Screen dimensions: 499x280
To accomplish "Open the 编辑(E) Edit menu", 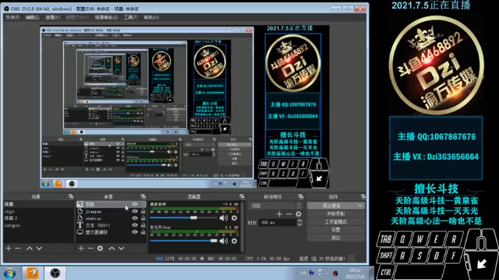I will (33, 17).
